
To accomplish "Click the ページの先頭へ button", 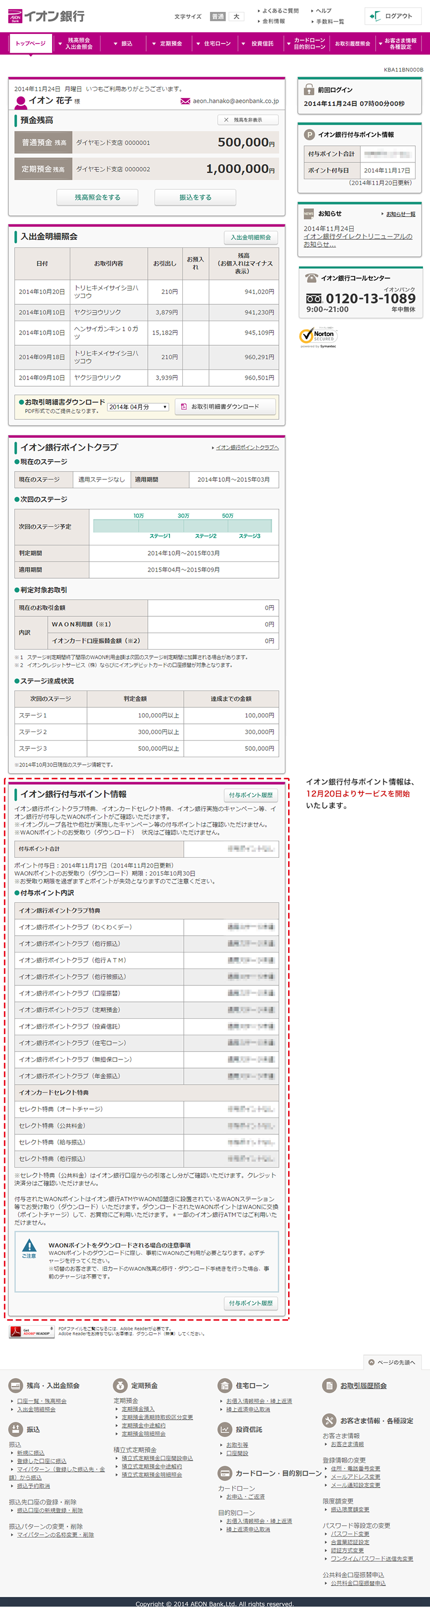I will coord(392,1362).
